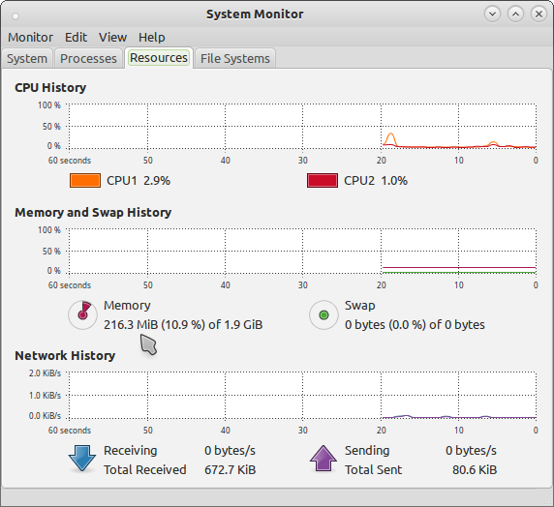Click the blue Receiving down-arrow icon
Image resolution: width=554 pixels, height=507 pixels.
[82, 459]
